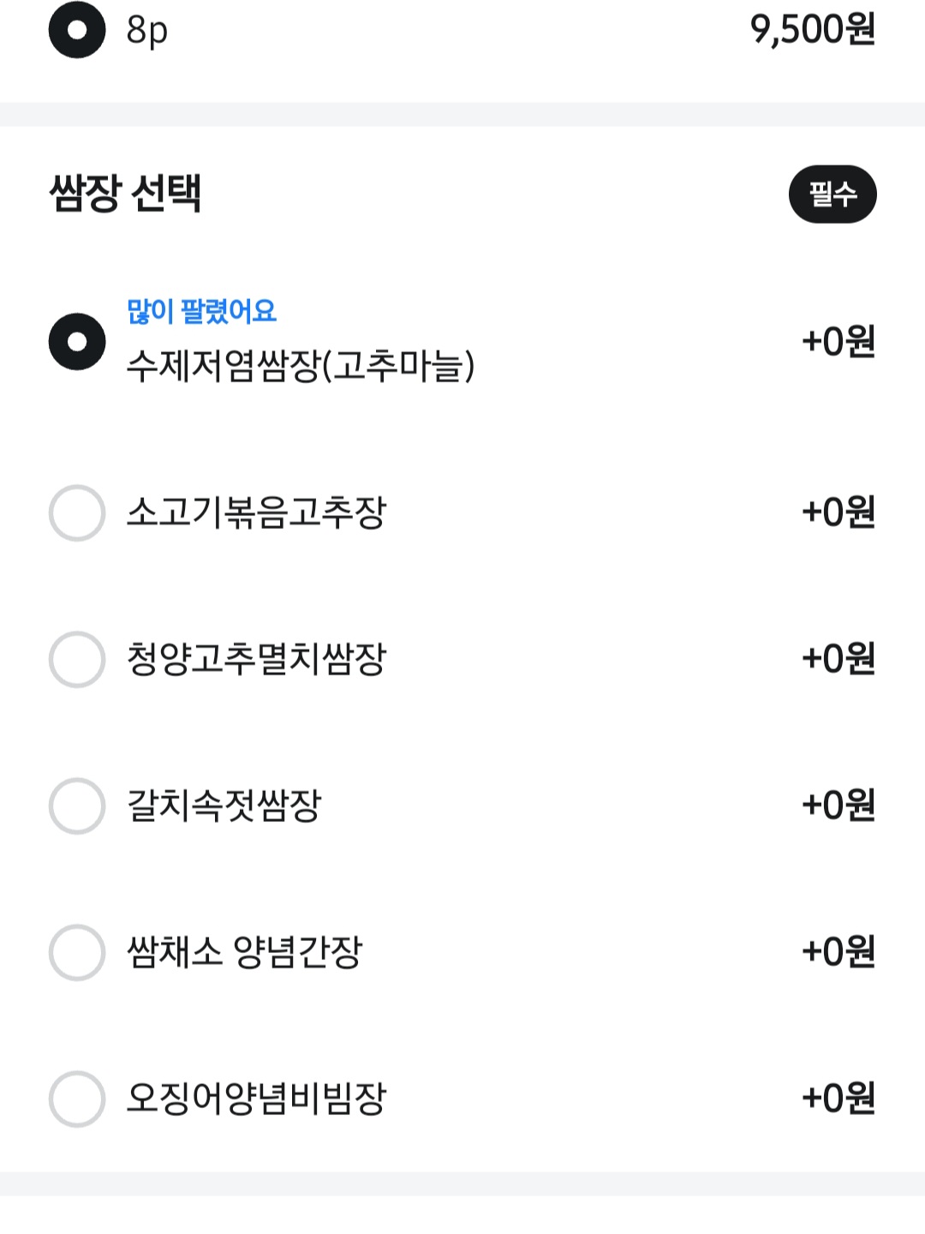
Task: Choose the 쌈채소 양념간장 radio circle
Action: point(77,952)
